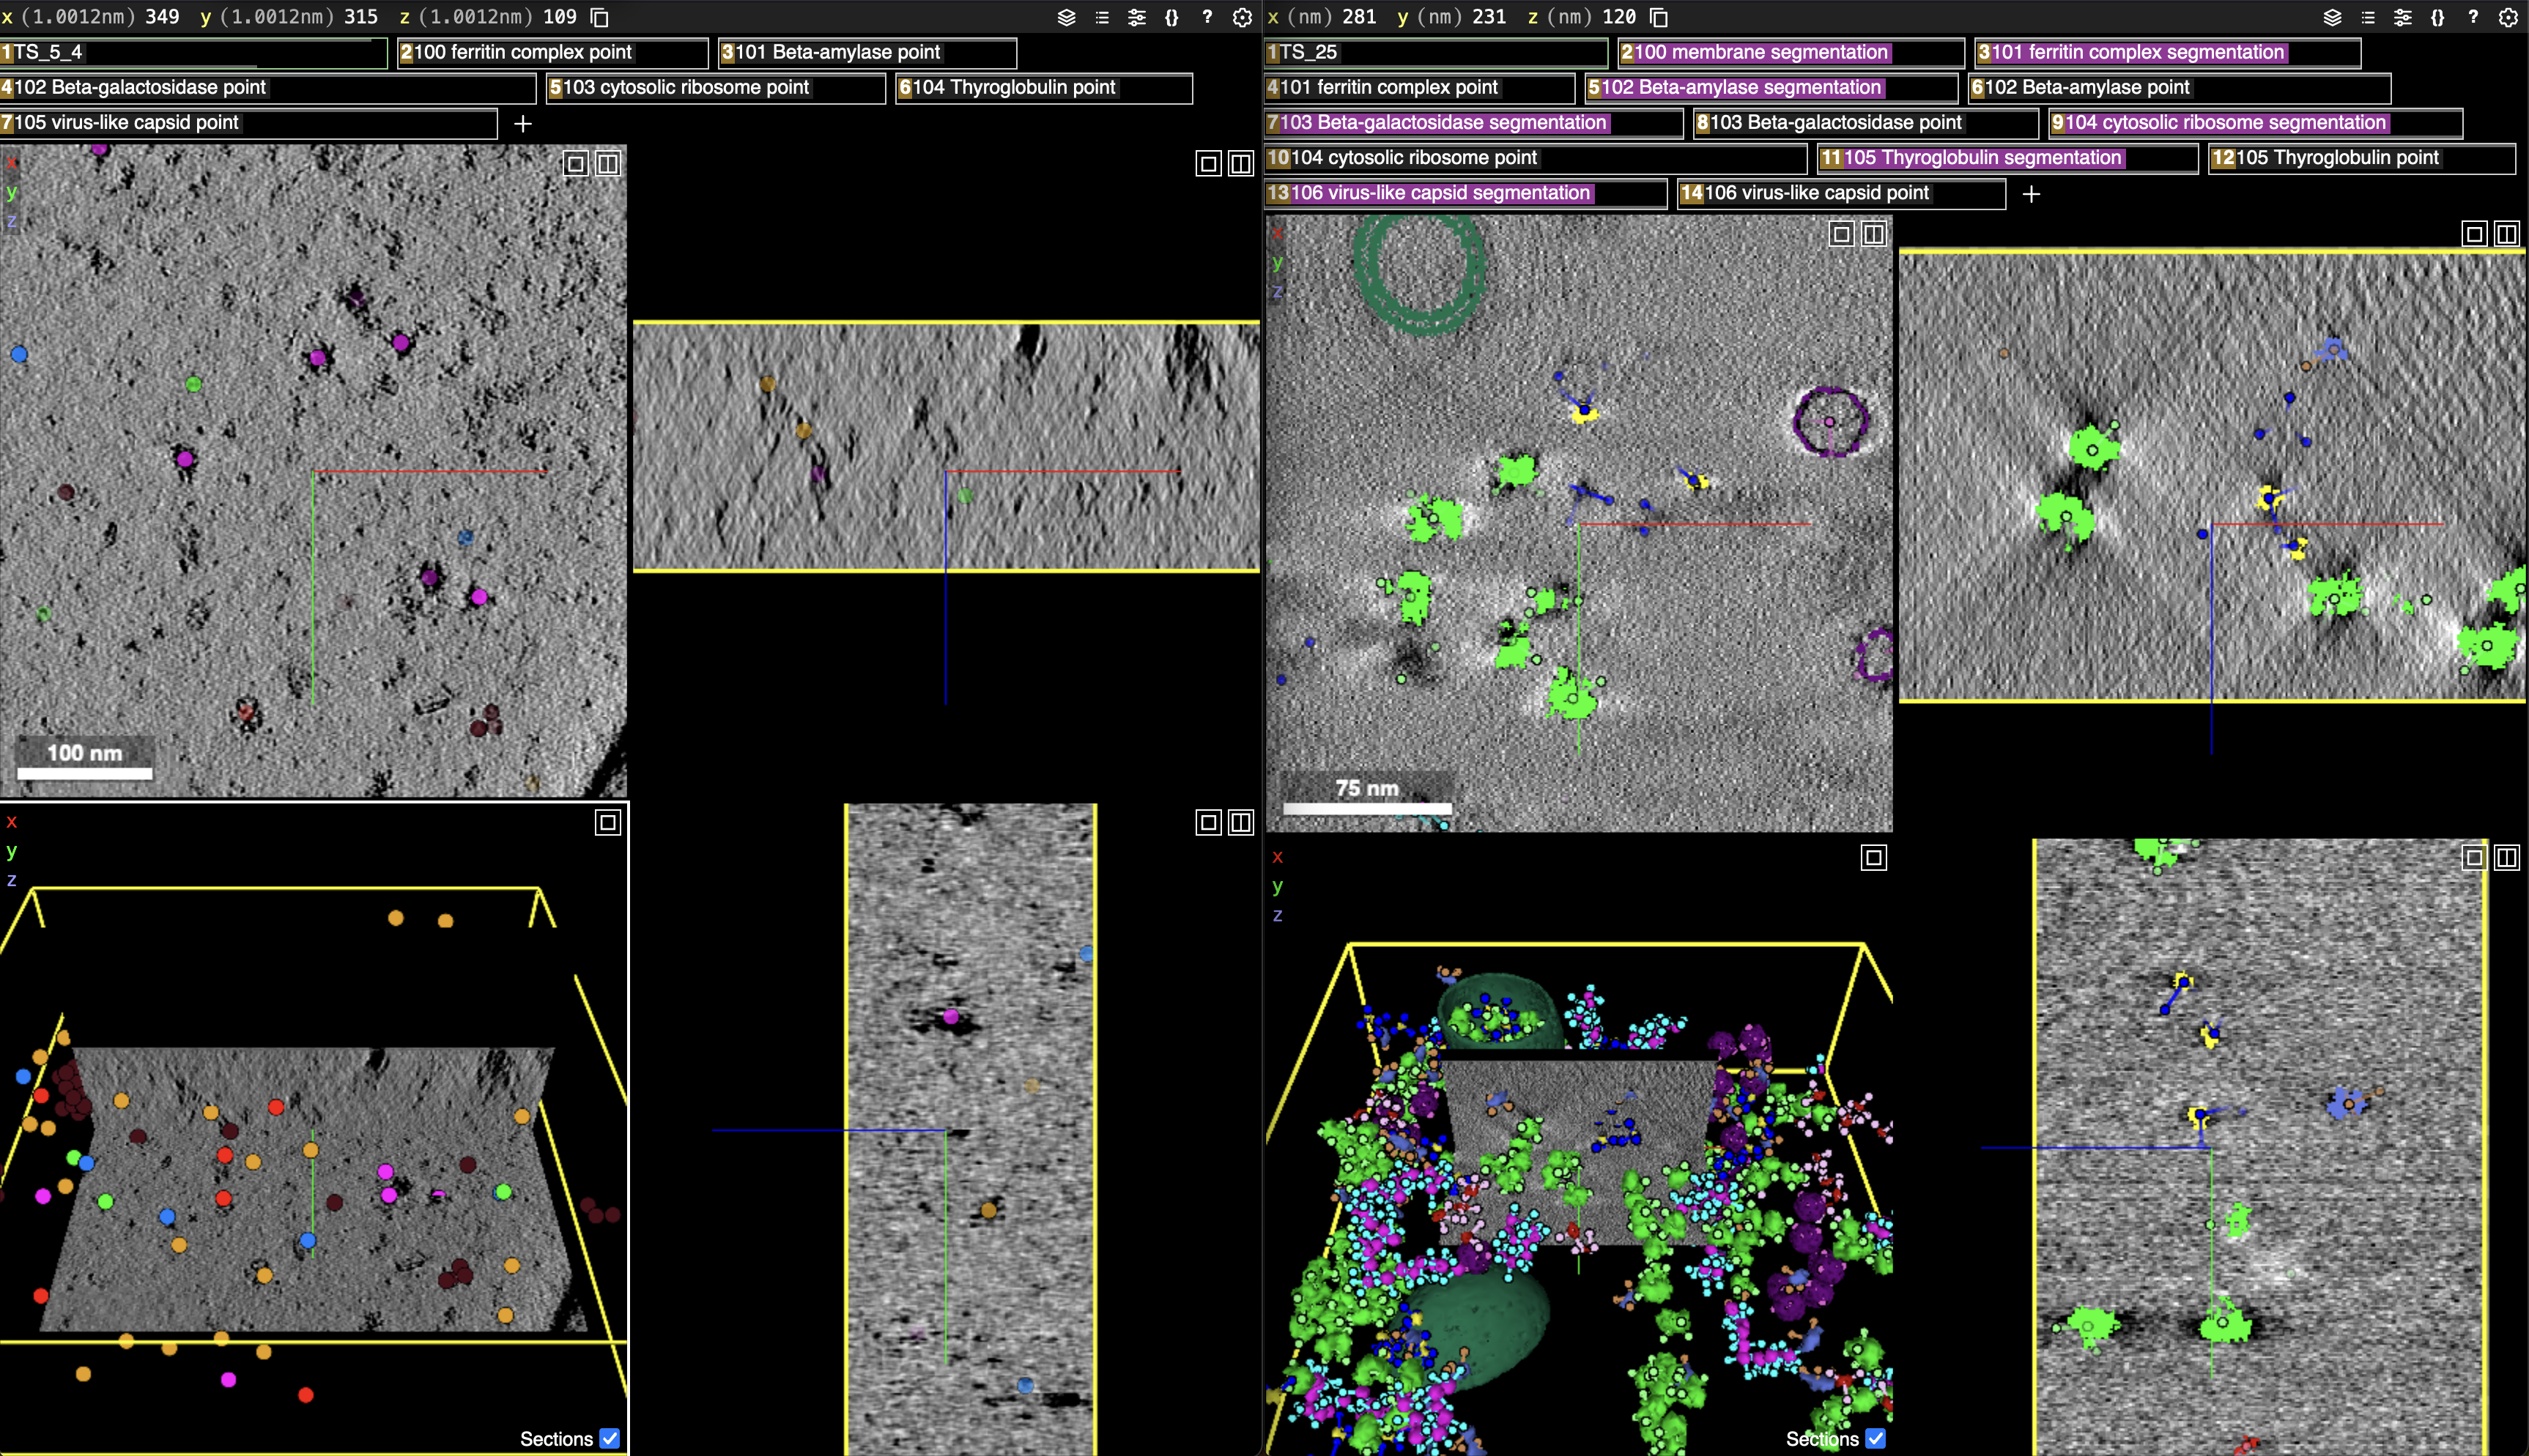This screenshot has height=1456, width=2529.
Task: Open layer side panel icon in right viewer
Action: tap(2332, 17)
